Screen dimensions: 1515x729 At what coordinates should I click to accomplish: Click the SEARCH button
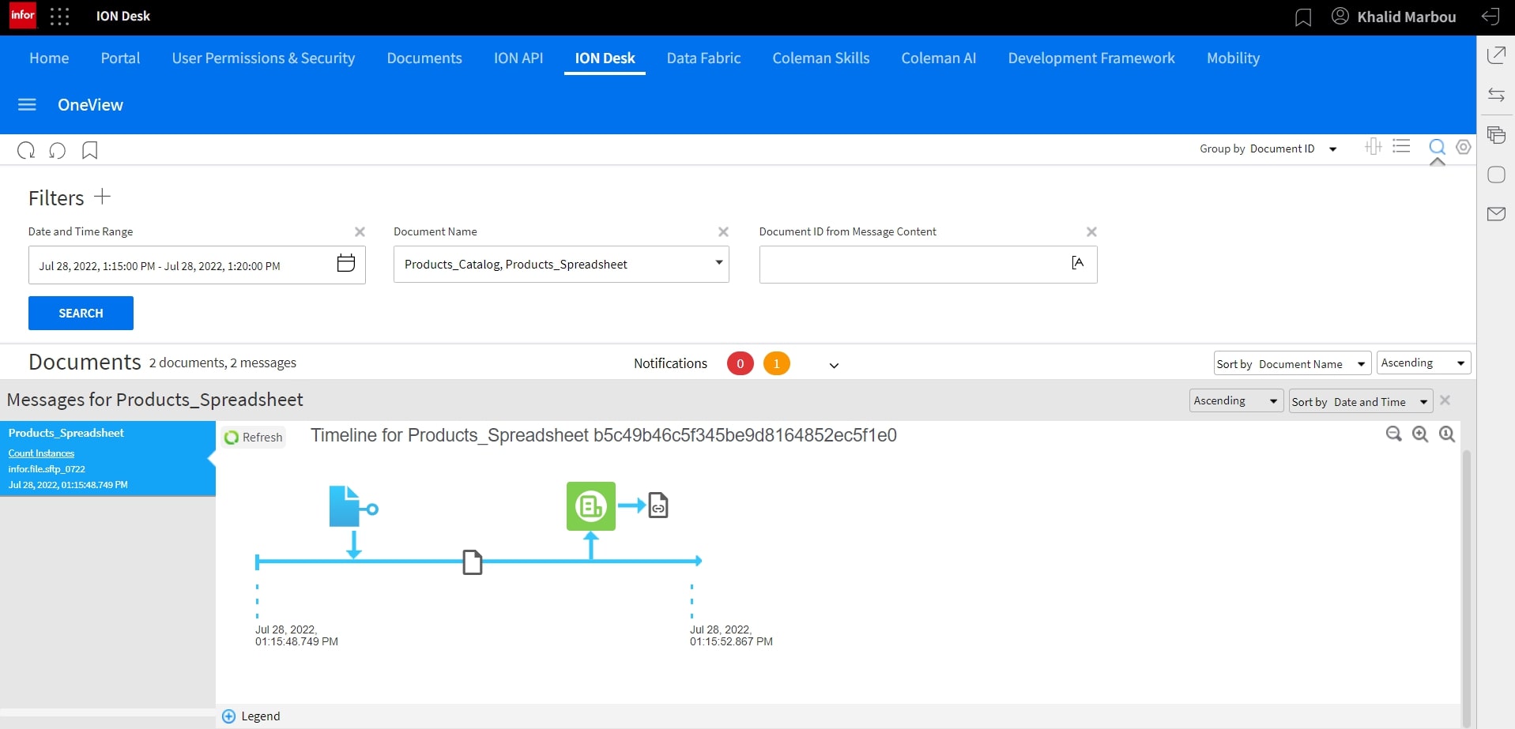pos(81,313)
